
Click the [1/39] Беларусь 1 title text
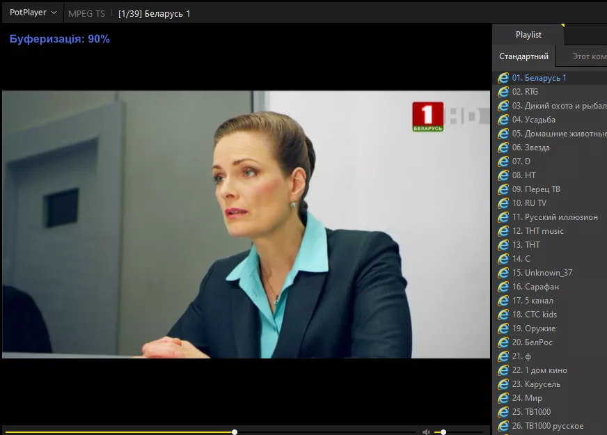154,14
